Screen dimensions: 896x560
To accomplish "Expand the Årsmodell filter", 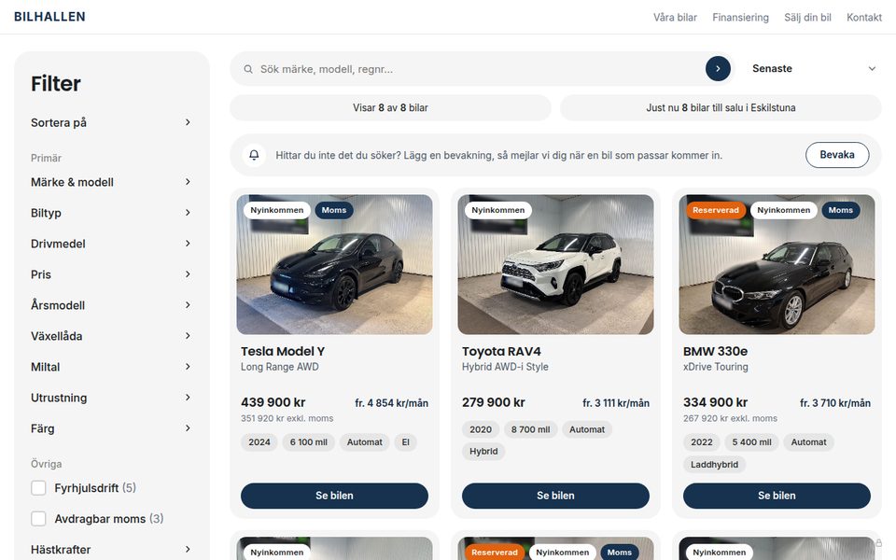I will click(x=111, y=305).
